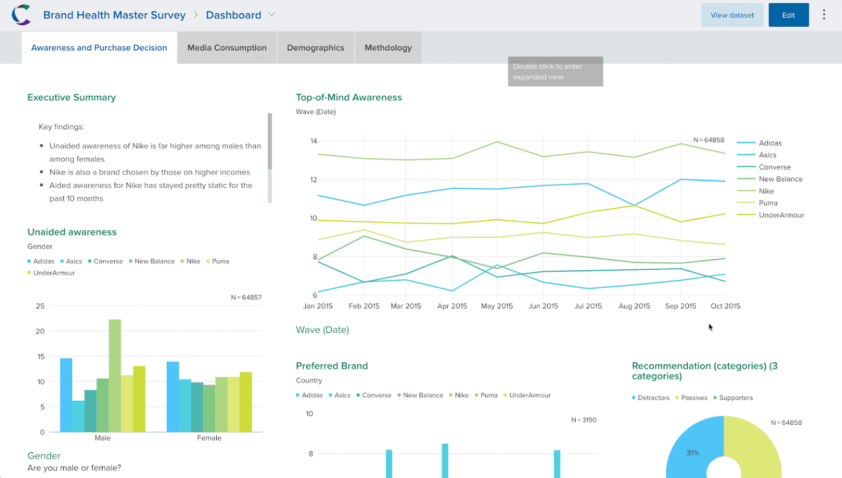Select Awareness and Purchase Decision tab
The width and height of the screenshot is (842, 478).
tap(99, 48)
